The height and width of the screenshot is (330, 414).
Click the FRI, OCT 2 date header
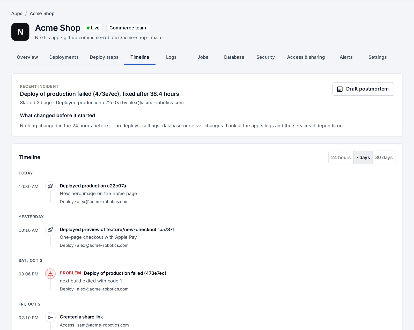[x=29, y=304]
